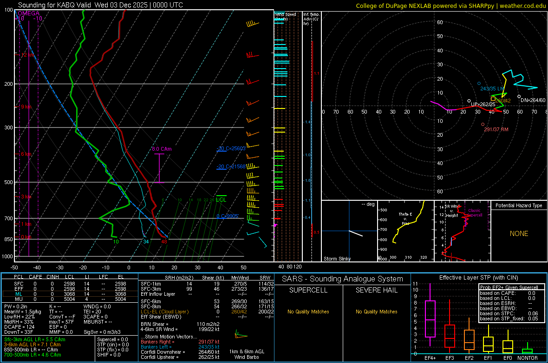Click the 9 km height marker
Image resolution: width=548 pixels, height=363 pixels.
point(26,107)
